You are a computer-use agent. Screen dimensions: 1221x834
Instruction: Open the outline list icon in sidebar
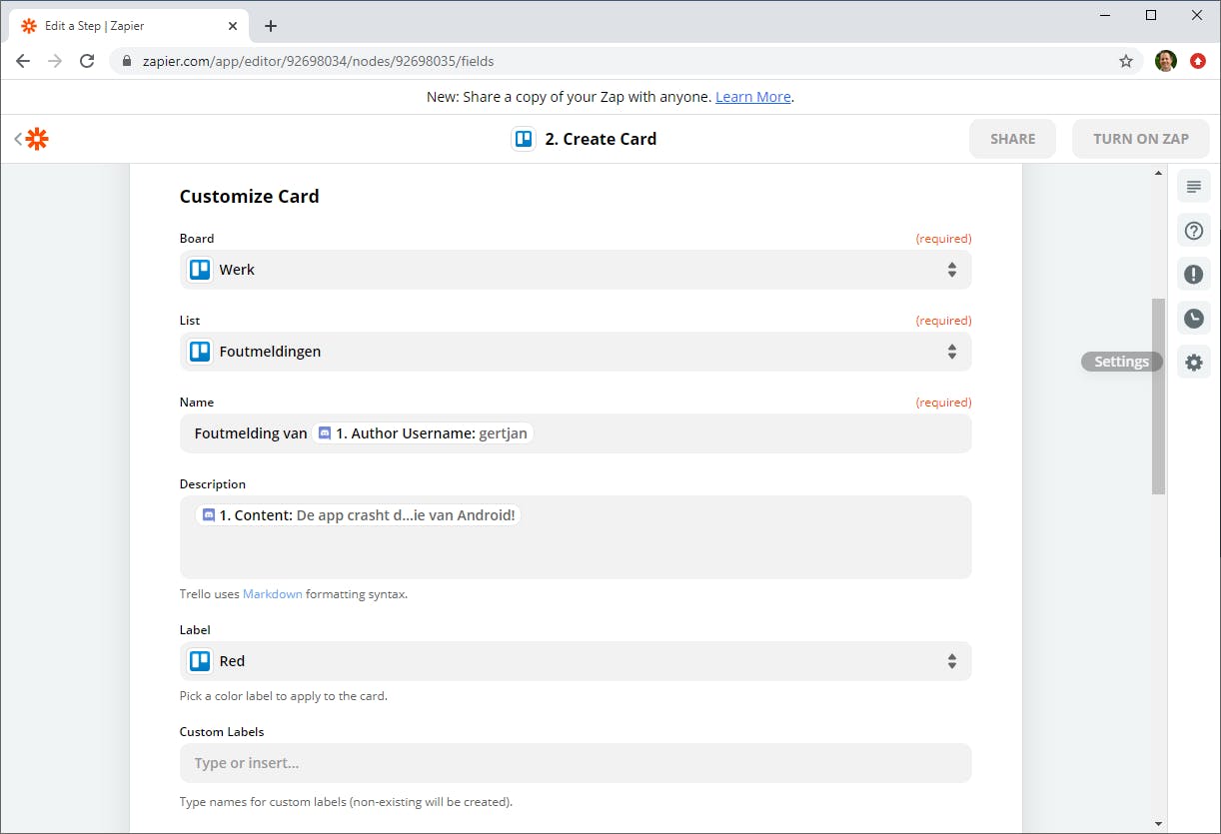click(1193, 187)
